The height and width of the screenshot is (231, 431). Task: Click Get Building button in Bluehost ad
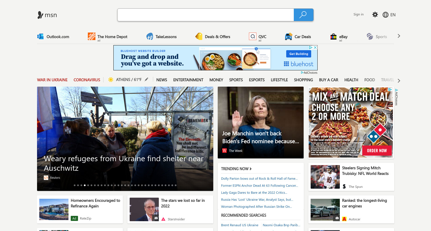point(299,54)
